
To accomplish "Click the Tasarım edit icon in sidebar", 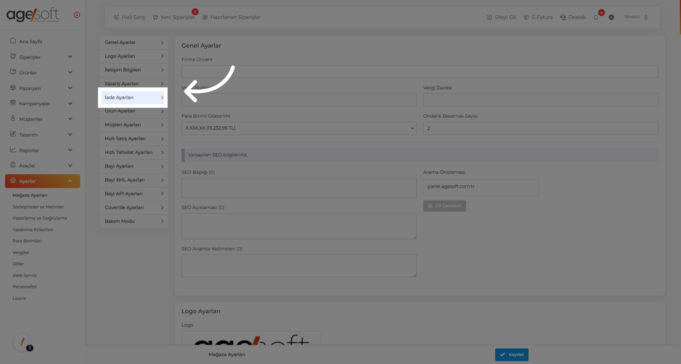I will click(13, 134).
